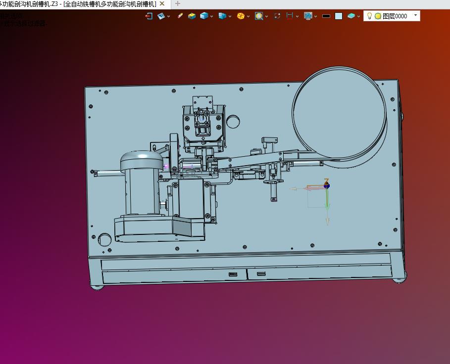Expand the view orientation dropdown arrow
The image size is (450, 364).
click(168, 16)
